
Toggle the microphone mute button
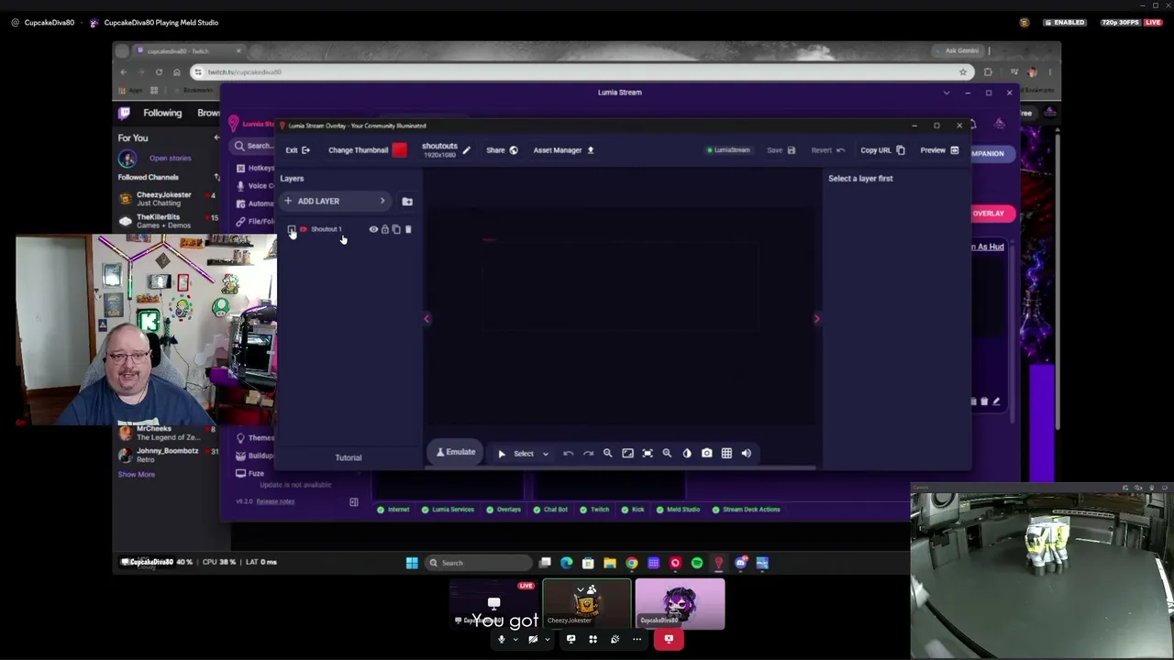coord(502,639)
